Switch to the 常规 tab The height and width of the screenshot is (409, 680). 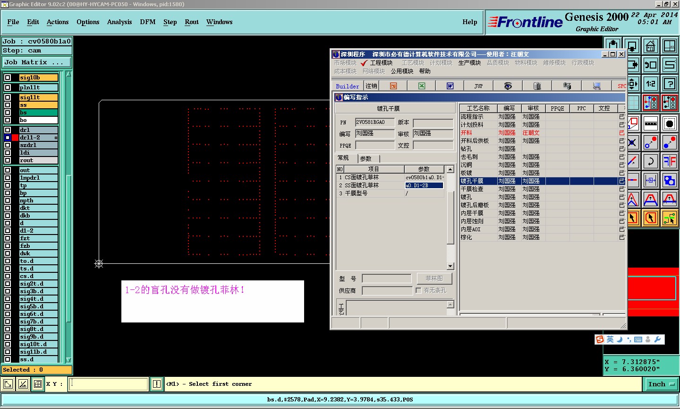pyautogui.click(x=343, y=158)
